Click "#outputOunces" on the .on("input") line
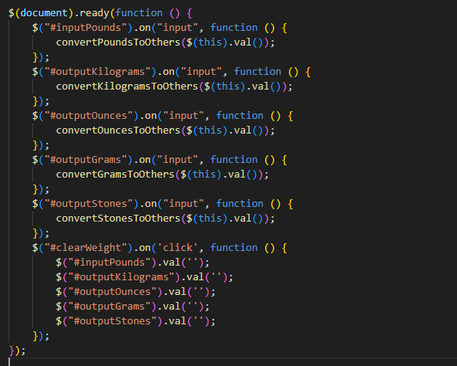457x366 pixels. (89, 116)
